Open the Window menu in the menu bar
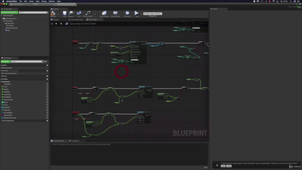302x170 pixels. point(51,1)
